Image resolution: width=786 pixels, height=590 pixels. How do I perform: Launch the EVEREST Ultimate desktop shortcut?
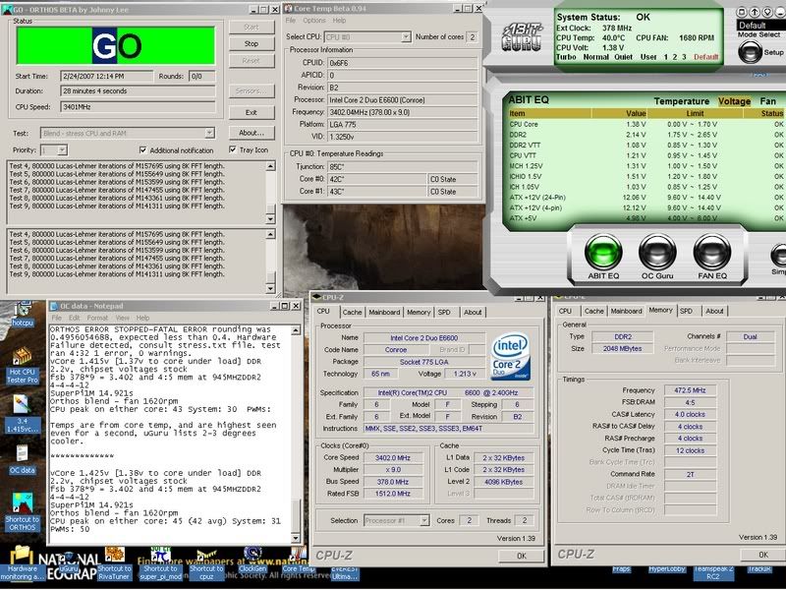coord(345,572)
